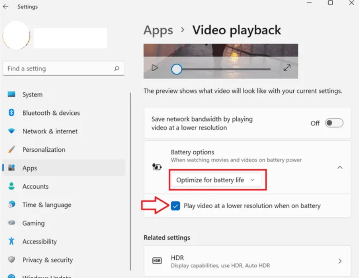The image size is (359, 278).
Task: Collapse the Battery options section
Action: (340, 167)
